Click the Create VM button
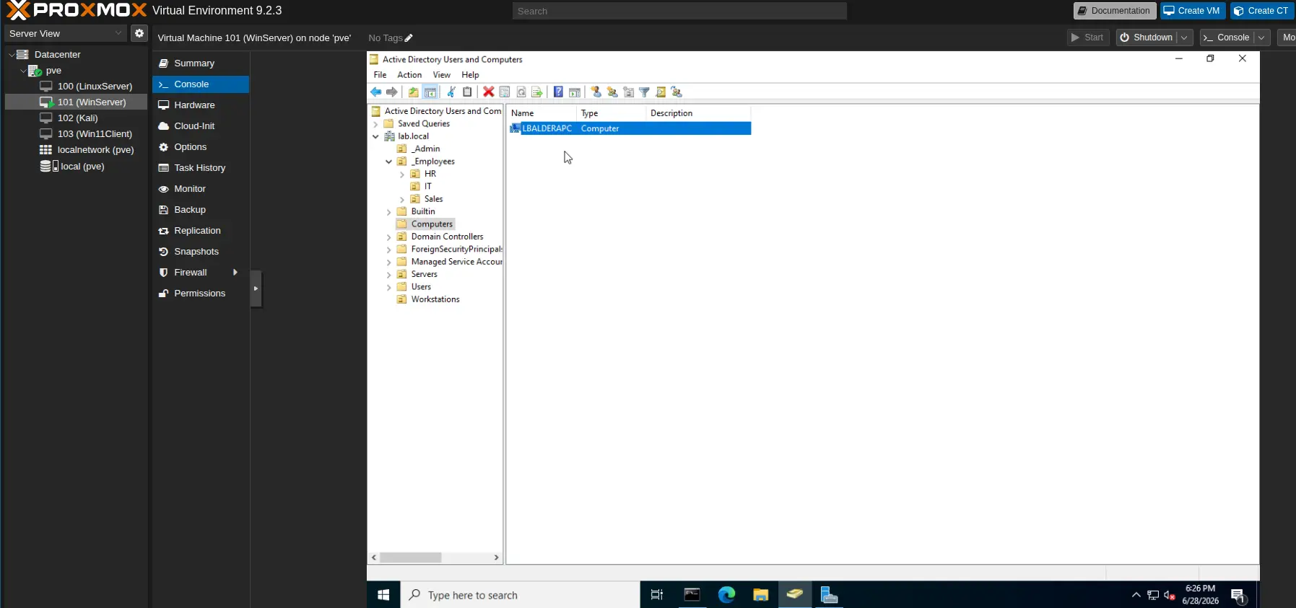 click(1192, 11)
